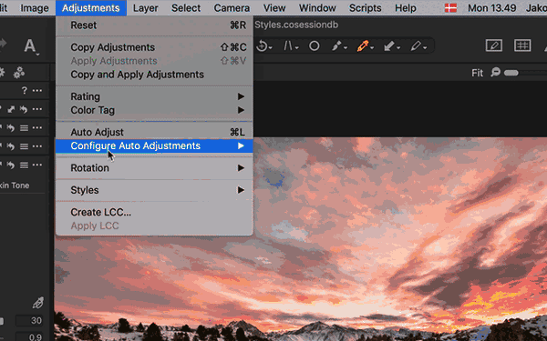Click the large A text tool
547x341 pixels.
[30, 46]
